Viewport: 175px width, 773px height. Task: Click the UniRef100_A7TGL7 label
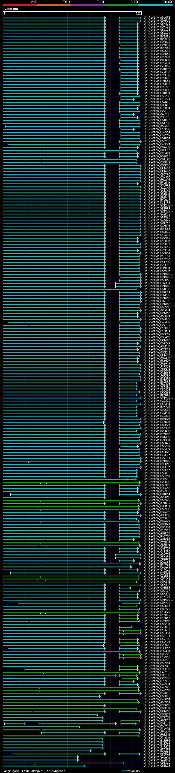coord(157,503)
